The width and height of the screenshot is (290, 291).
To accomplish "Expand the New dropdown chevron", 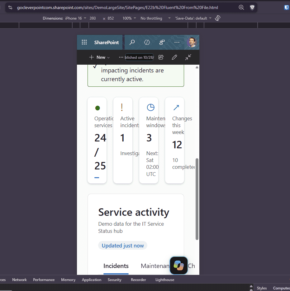I will coord(108,58).
